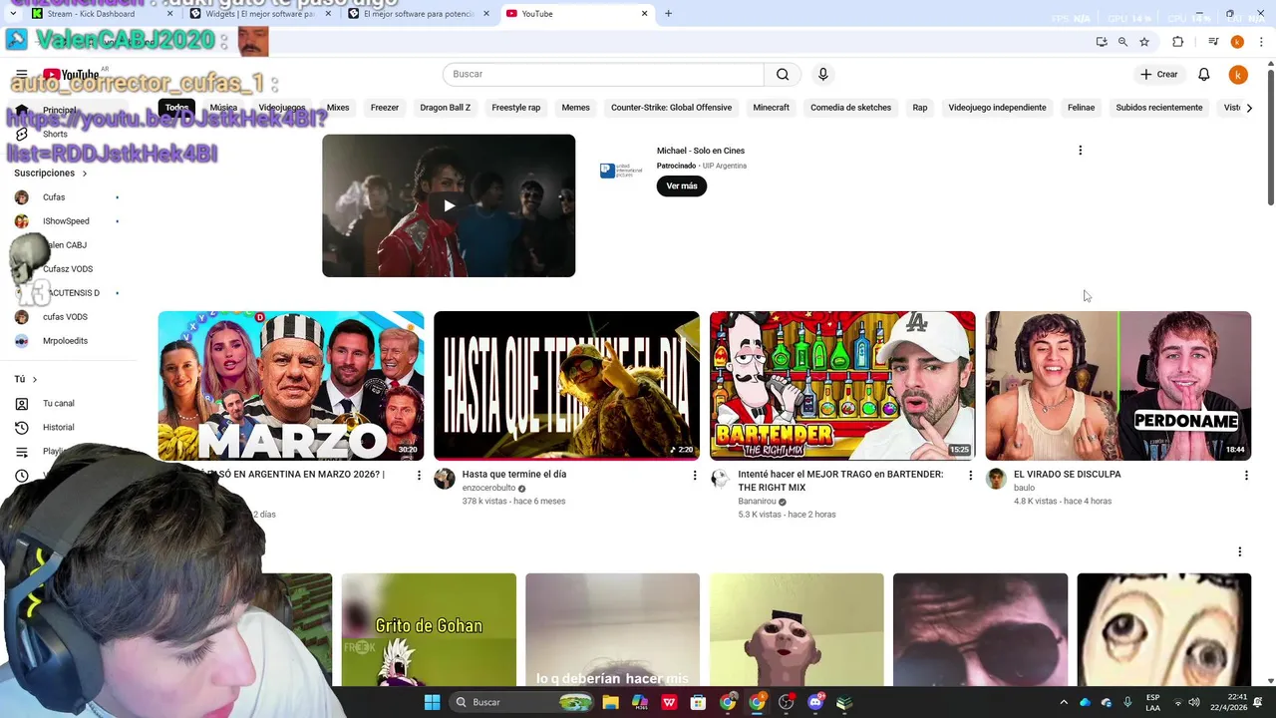Open cufas VODS subscription channel

click(x=65, y=317)
